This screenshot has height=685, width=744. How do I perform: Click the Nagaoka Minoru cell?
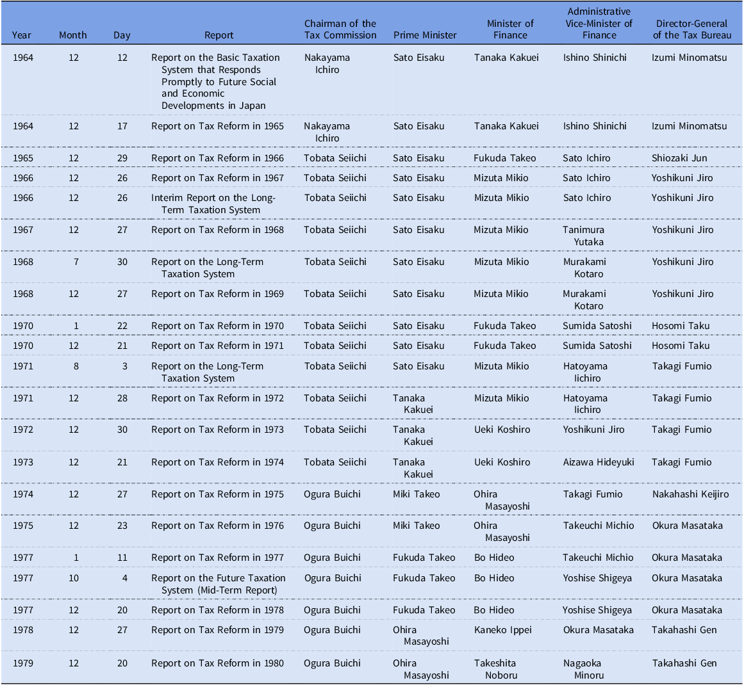[x=583, y=669]
